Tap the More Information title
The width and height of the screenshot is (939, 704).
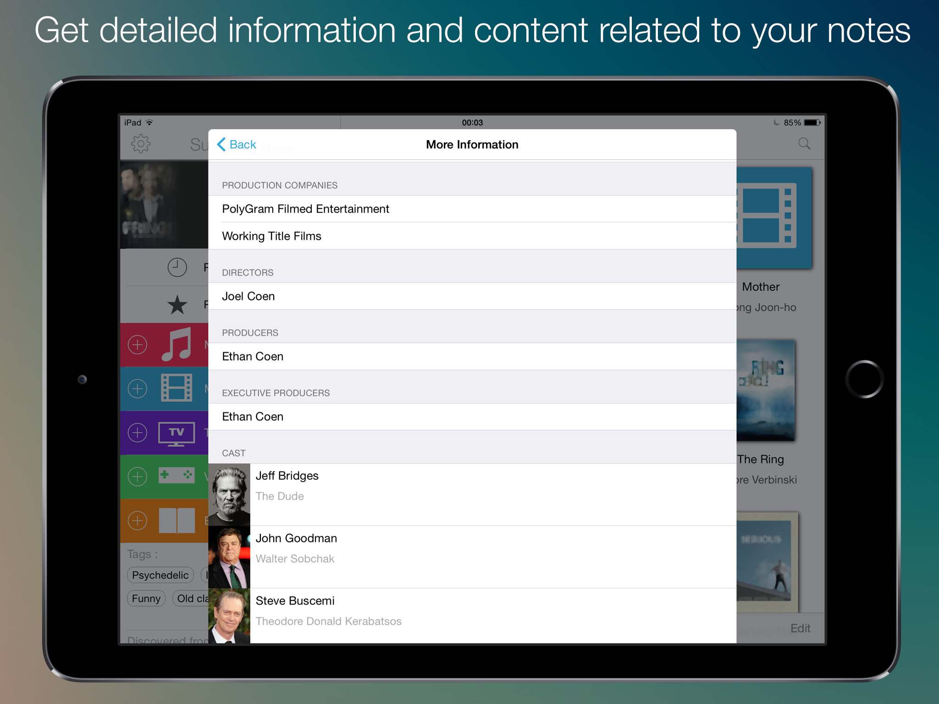click(x=472, y=144)
